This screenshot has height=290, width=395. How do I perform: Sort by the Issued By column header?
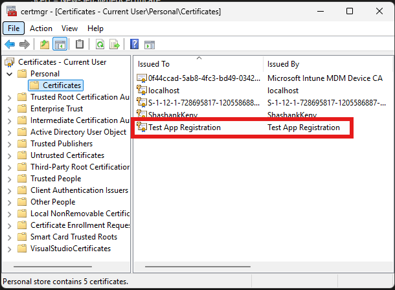(328, 64)
